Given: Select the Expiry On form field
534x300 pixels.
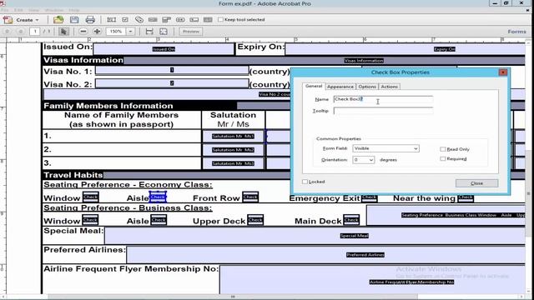Looking at the screenshot, I should click(x=405, y=49).
